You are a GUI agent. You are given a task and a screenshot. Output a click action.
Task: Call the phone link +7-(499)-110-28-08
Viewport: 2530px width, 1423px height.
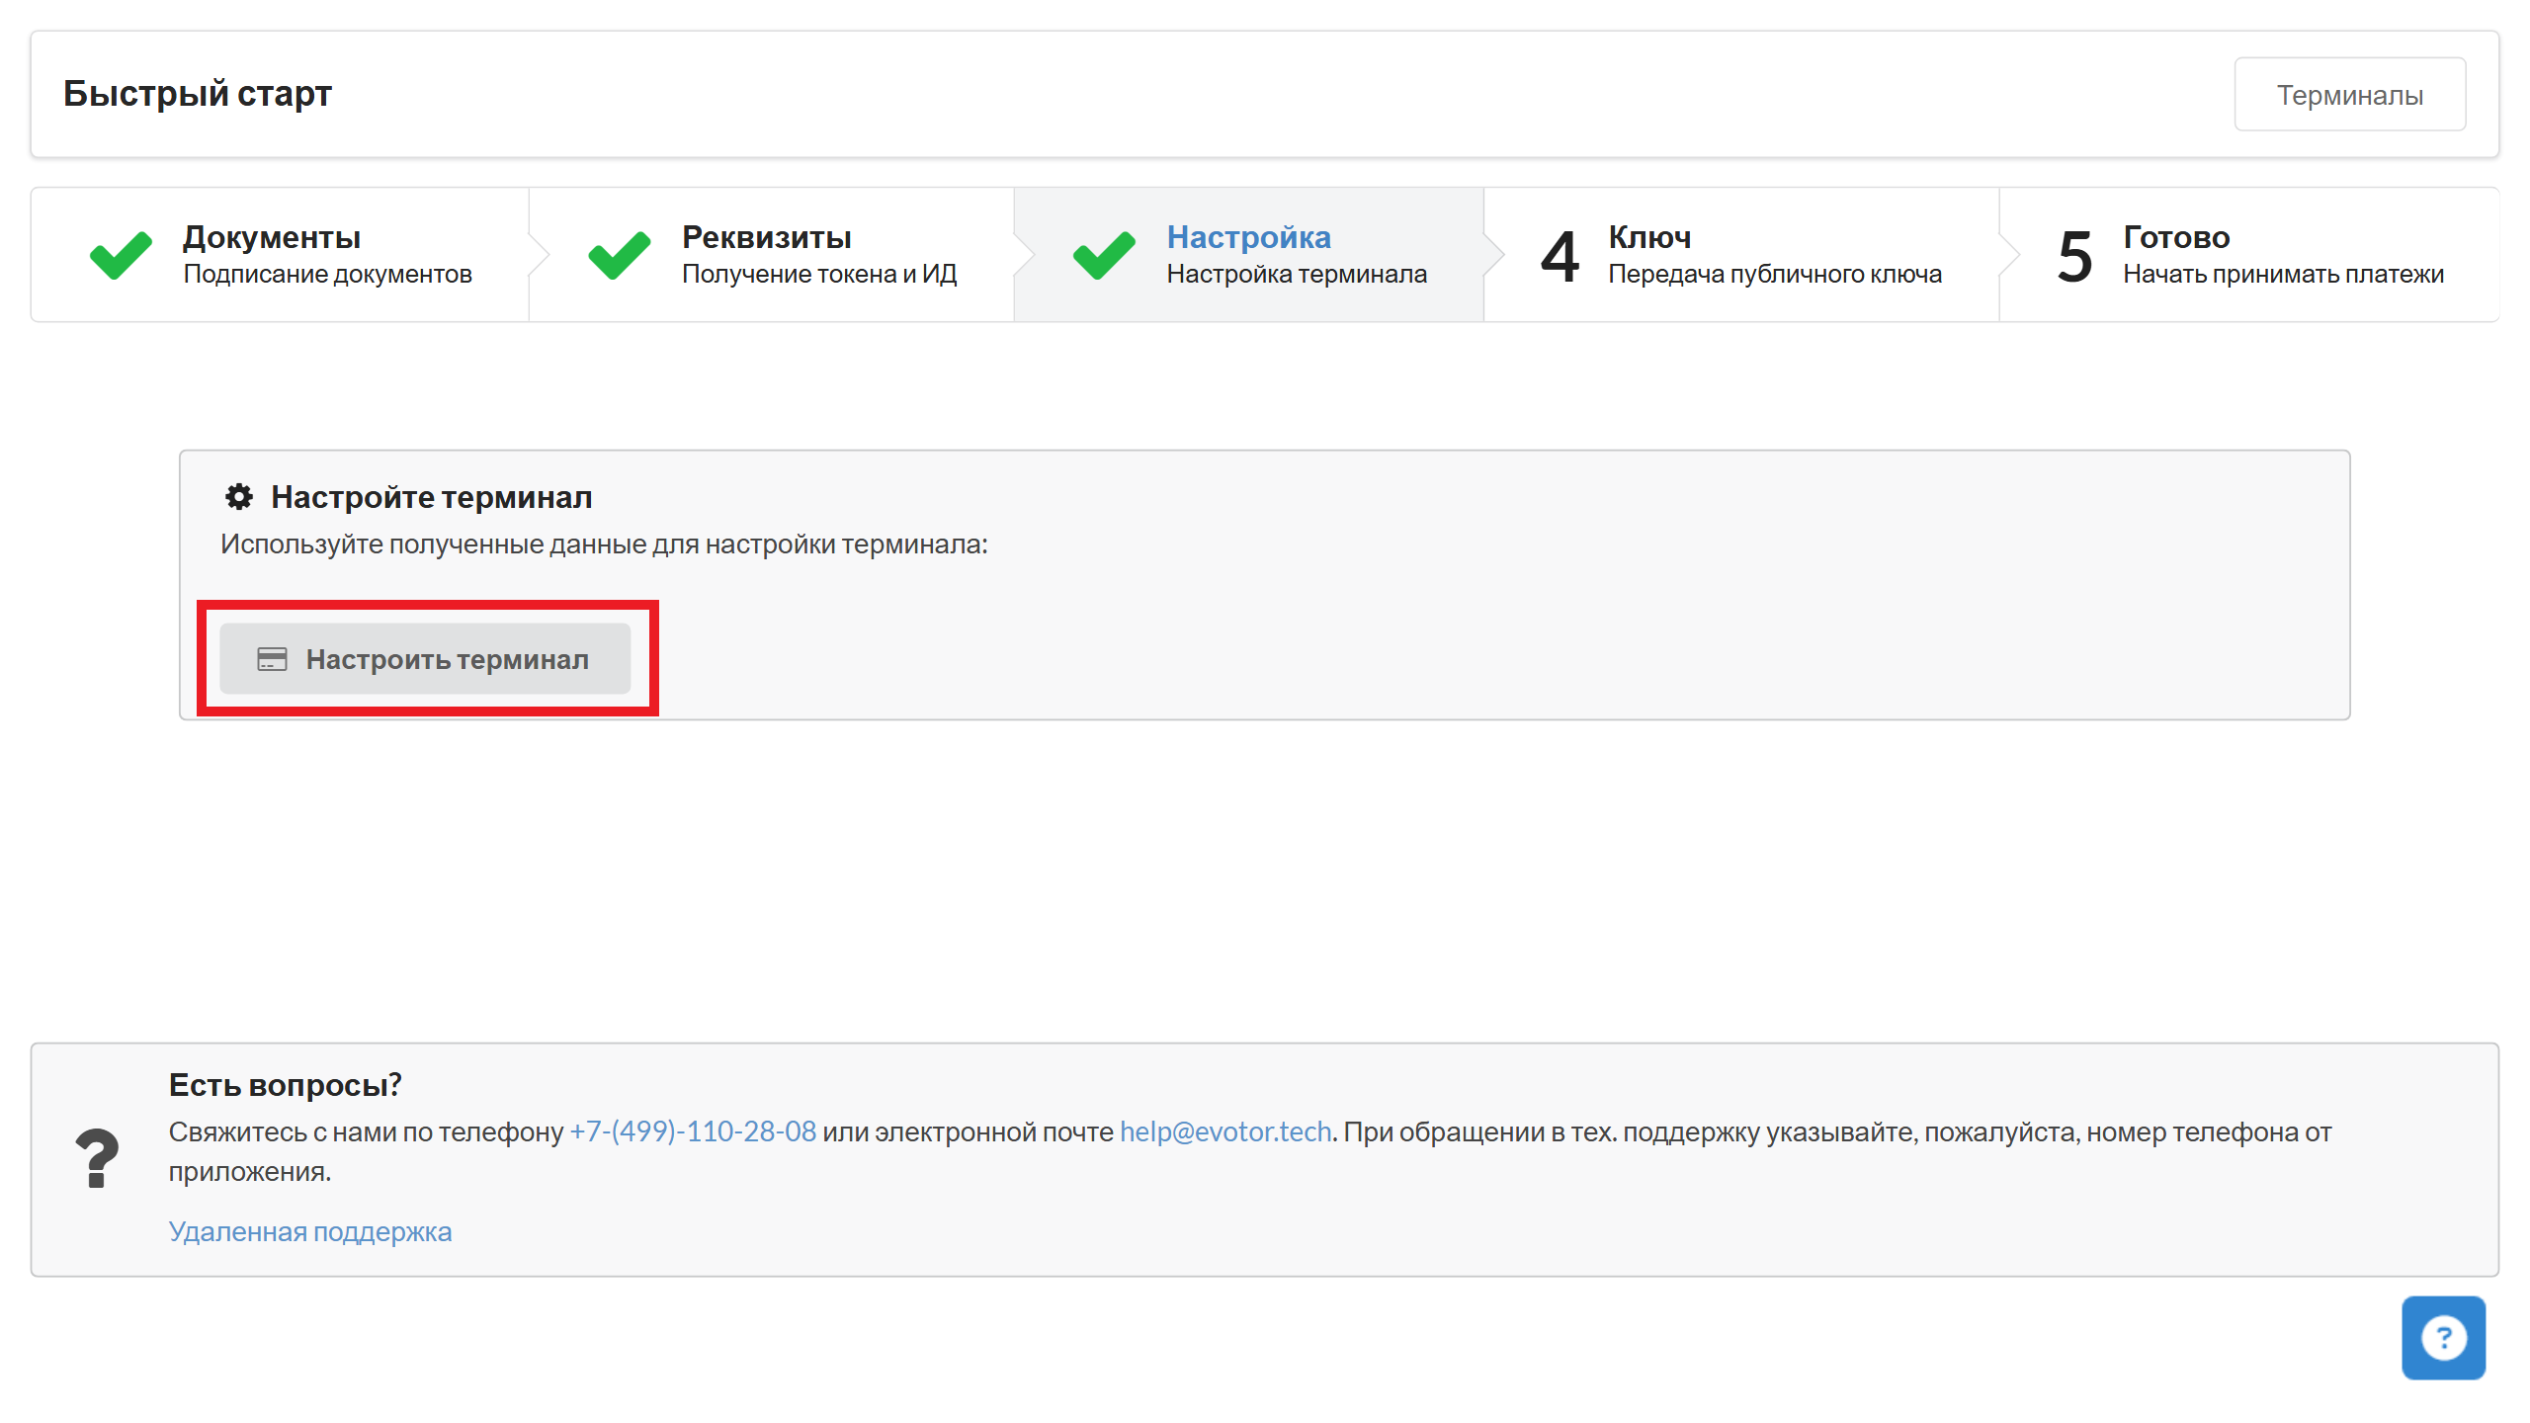click(693, 1131)
